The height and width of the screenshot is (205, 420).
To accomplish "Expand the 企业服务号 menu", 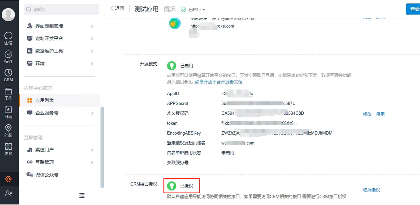I will (60, 113).
